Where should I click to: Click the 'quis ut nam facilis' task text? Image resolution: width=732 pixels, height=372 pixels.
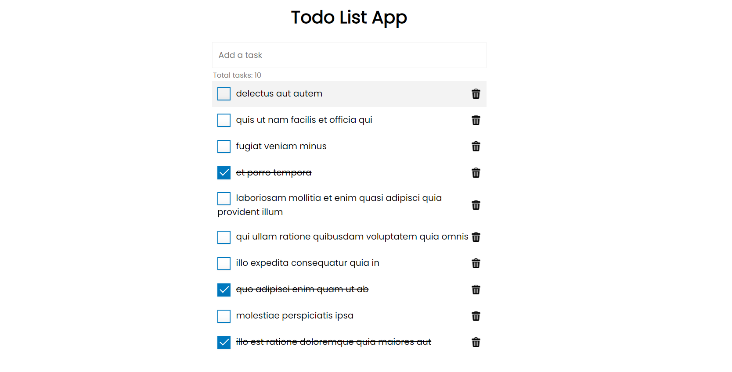click(x=304, y=120)
